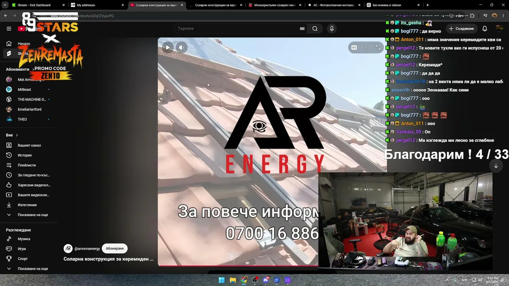The image size is (509, 286).
Task: Open the @amonraenergy channel avatar
Action: pos(68,249)
